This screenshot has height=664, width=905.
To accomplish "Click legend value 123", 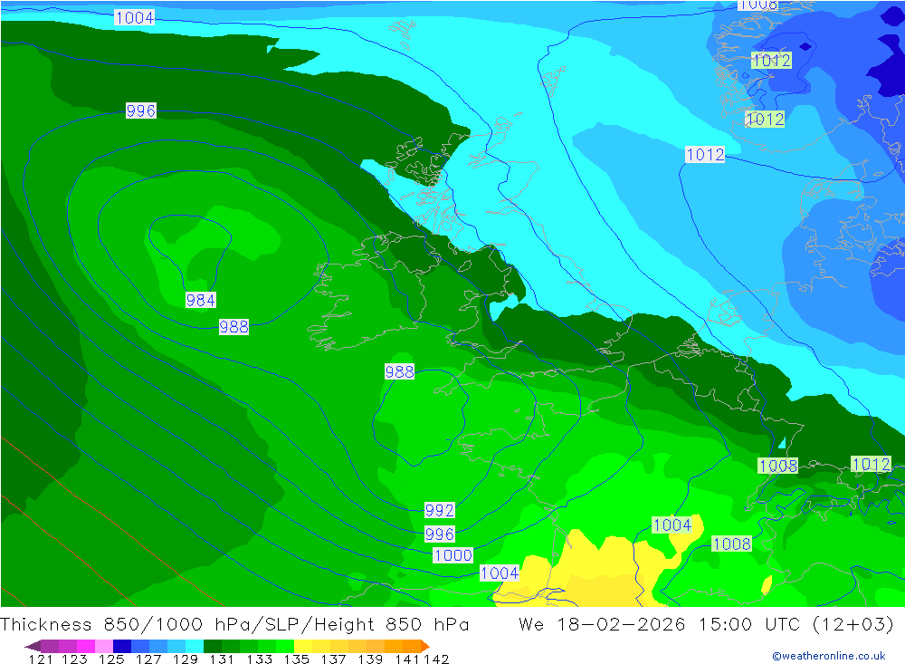I will (74, 659).
